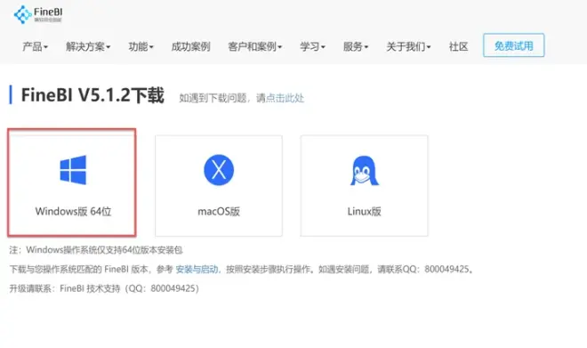
Task: Download the Linux版 package
Action: pos(364,186)
